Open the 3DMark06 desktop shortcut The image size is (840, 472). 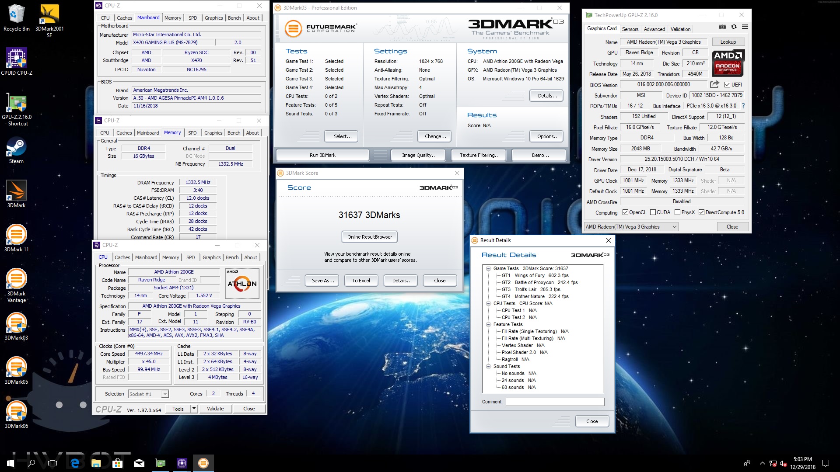pos(16,415)
